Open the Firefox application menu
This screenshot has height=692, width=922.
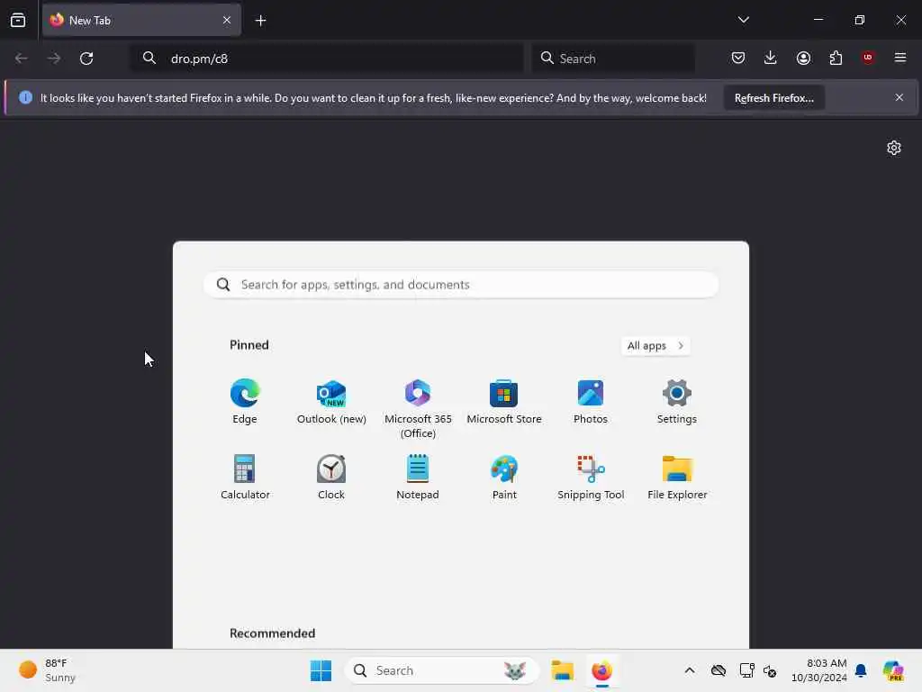[x=900, y=58]
